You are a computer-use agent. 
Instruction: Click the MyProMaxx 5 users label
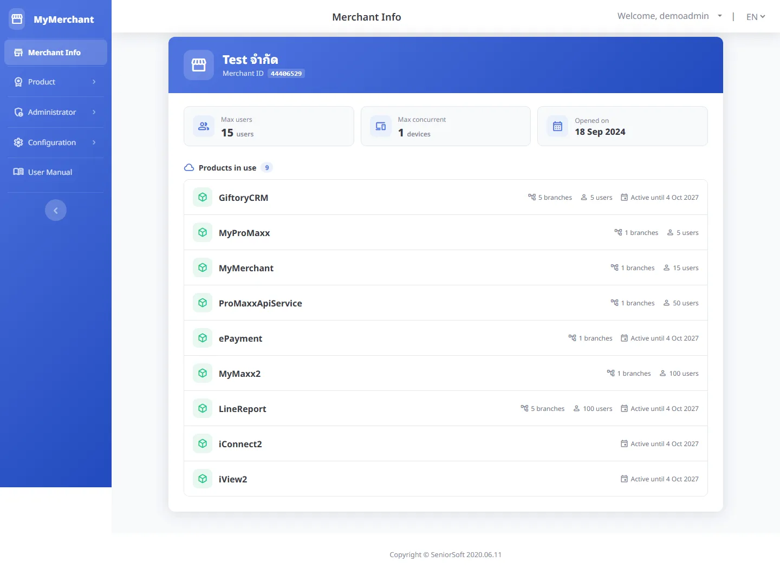(682, 233)
